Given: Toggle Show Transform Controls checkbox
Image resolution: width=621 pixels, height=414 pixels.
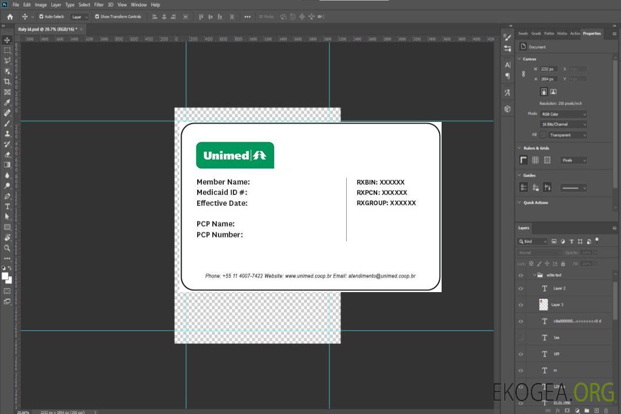Looking at the screenshot, I should coord(97,17).
